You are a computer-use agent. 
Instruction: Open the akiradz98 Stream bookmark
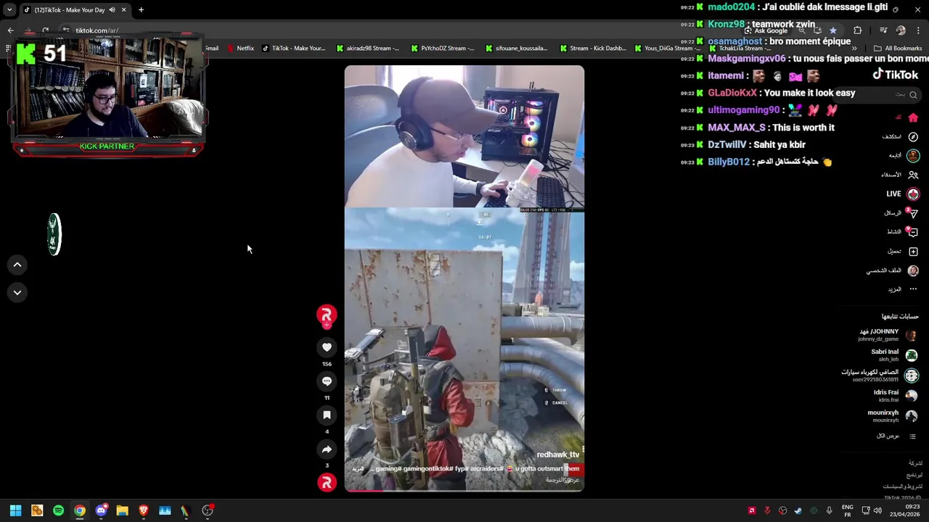[368, 49]
